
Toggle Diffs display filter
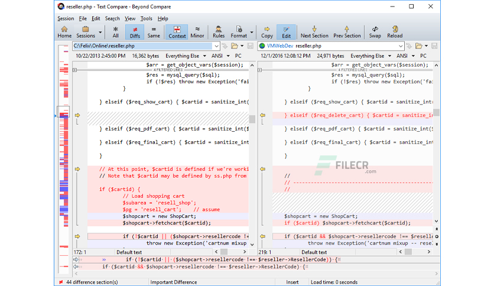pyautogui.click(x=135, y=32)
